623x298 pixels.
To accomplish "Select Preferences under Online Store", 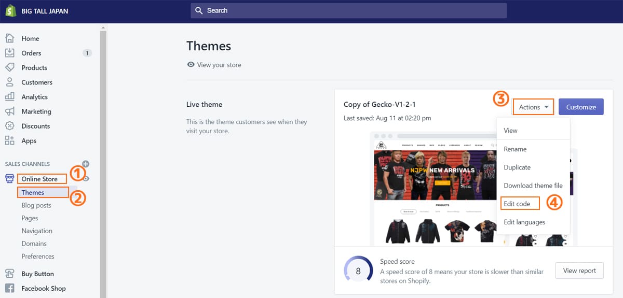I will (x=38, y=256).
